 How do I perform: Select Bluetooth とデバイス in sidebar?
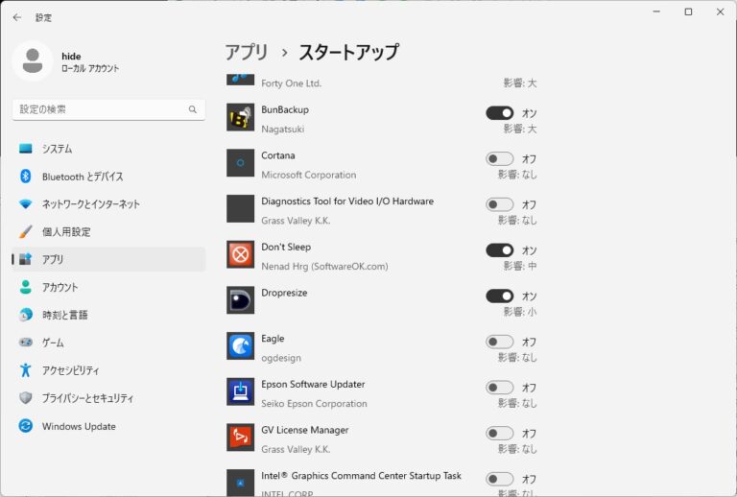[x=108, y=177]
